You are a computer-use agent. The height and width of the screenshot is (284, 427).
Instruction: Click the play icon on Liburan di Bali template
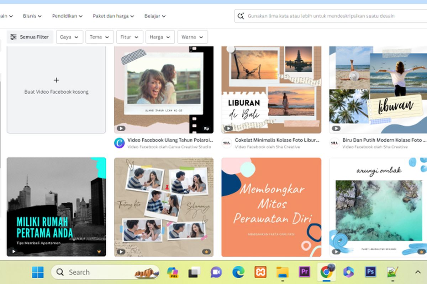point(228,128)
